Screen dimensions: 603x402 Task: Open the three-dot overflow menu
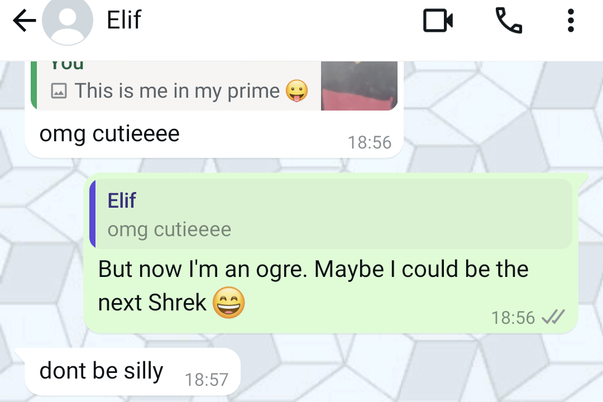571,20
